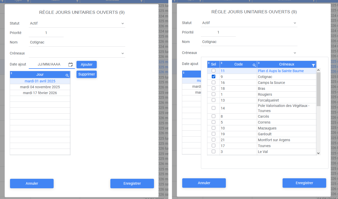This screenshot has height=199, width=338.
Task: Collapse the open Créneaux list using its chevron
Action: point(295,53)
